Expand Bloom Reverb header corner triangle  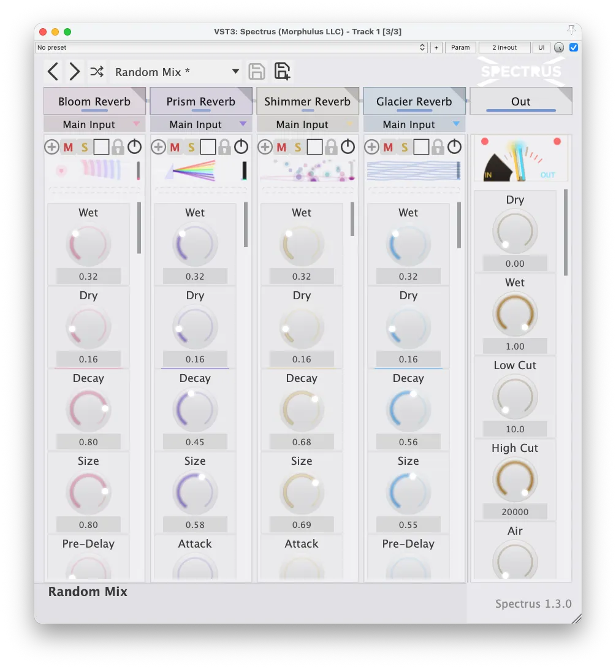pos(139,93)
